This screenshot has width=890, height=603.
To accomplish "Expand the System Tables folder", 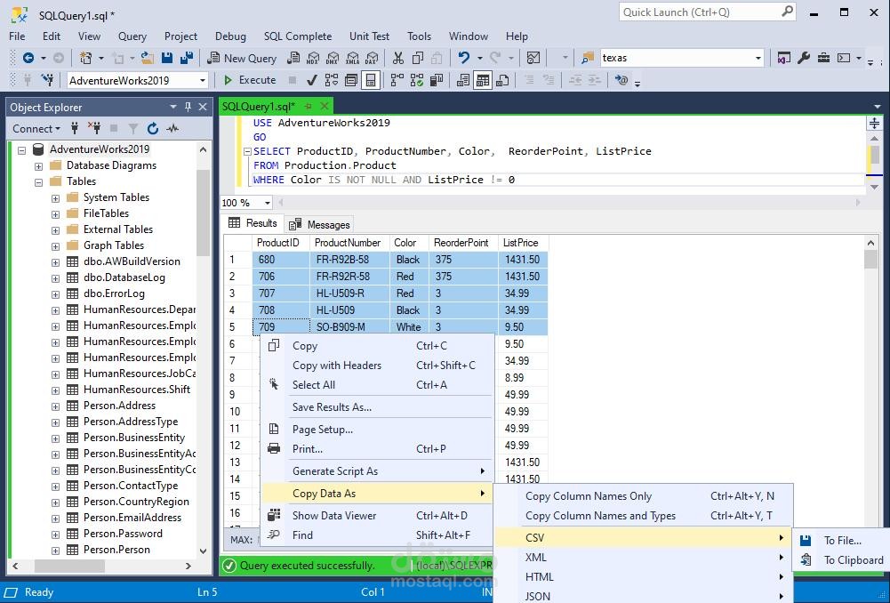I will click(55, 198).
